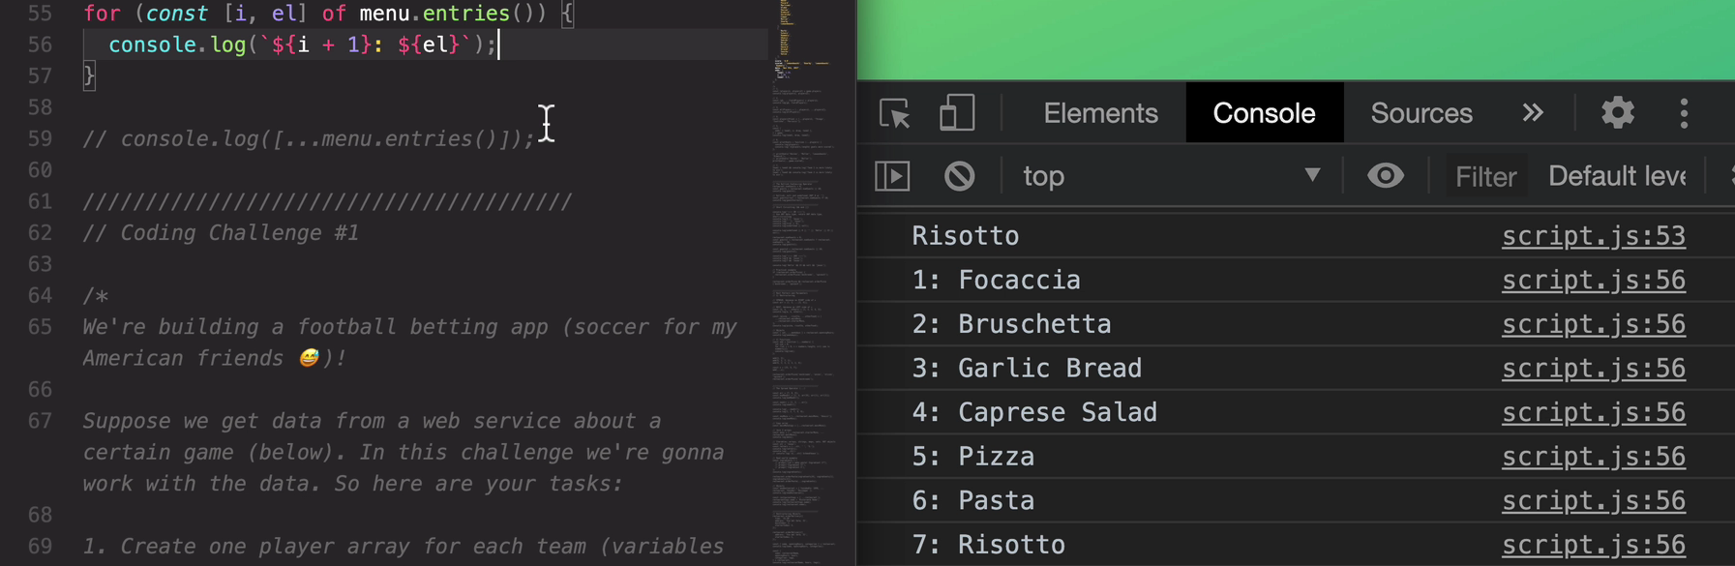Open script.js:56 link beside Focaccia
This screenshot has height=566, width=1735.
click(1593, 281)
